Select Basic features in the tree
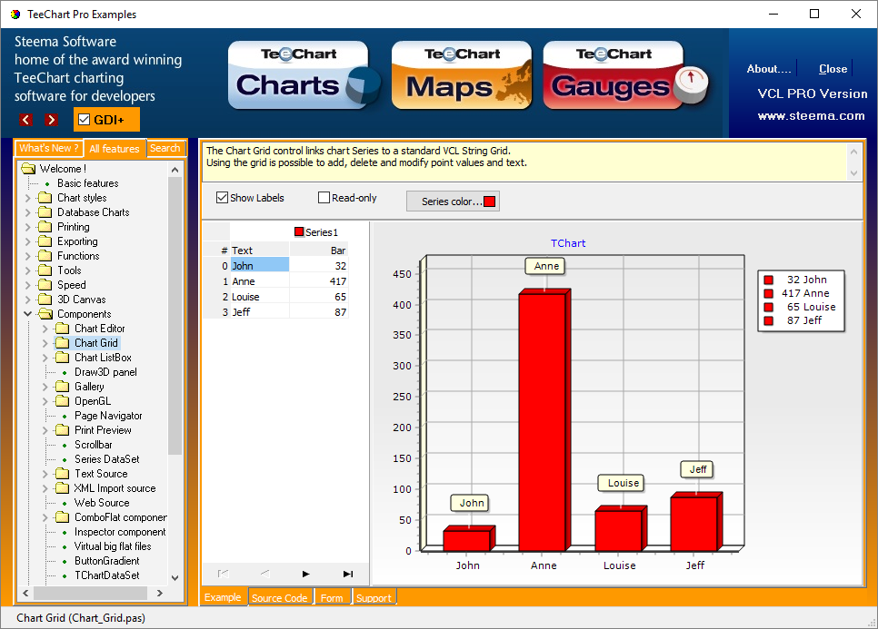This screenshot has height=629, width=878. 88,182
